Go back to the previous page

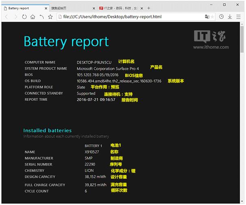6,17
